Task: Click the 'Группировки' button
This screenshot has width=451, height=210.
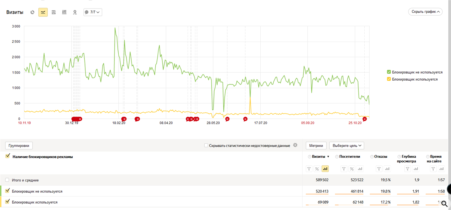Action: pos(19,145)
